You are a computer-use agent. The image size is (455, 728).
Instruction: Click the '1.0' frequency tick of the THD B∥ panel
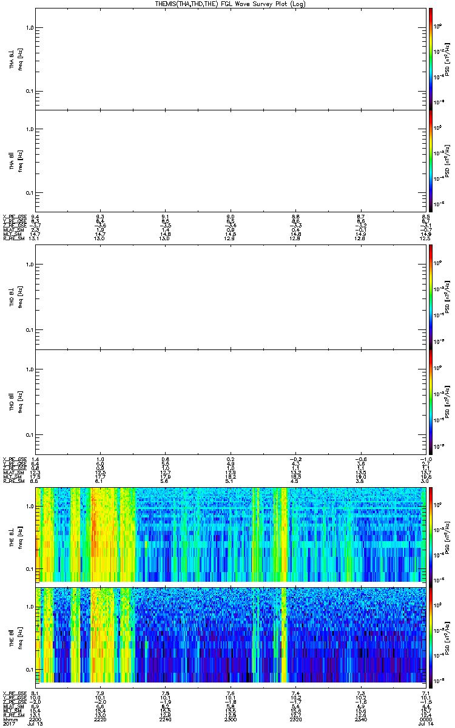click(x=29, y=369)
